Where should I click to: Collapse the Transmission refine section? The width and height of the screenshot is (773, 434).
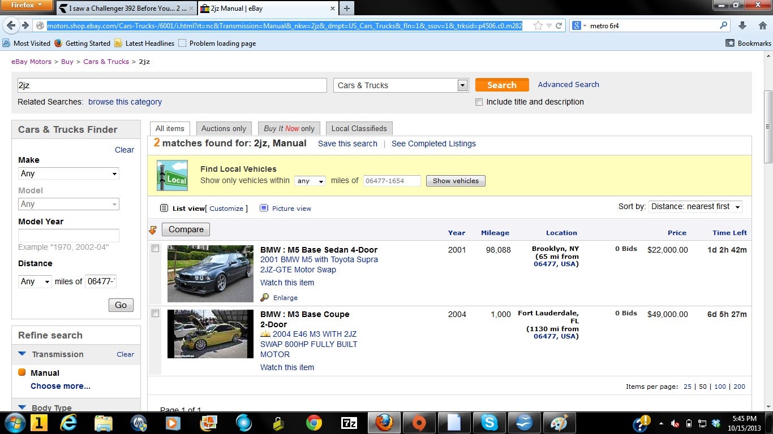22,354
